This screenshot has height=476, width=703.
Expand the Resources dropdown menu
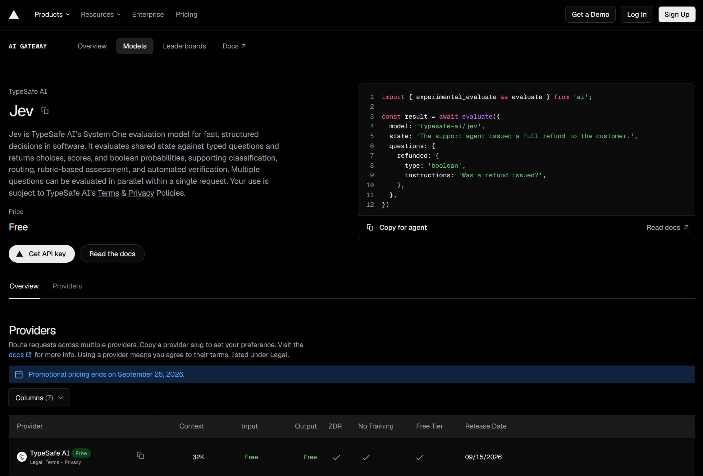pos(101,15)
